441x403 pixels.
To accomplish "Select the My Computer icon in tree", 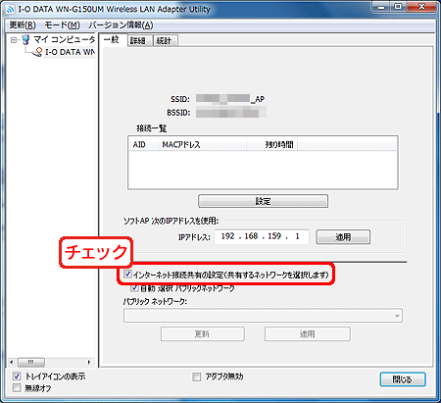I will pos(25,40).
